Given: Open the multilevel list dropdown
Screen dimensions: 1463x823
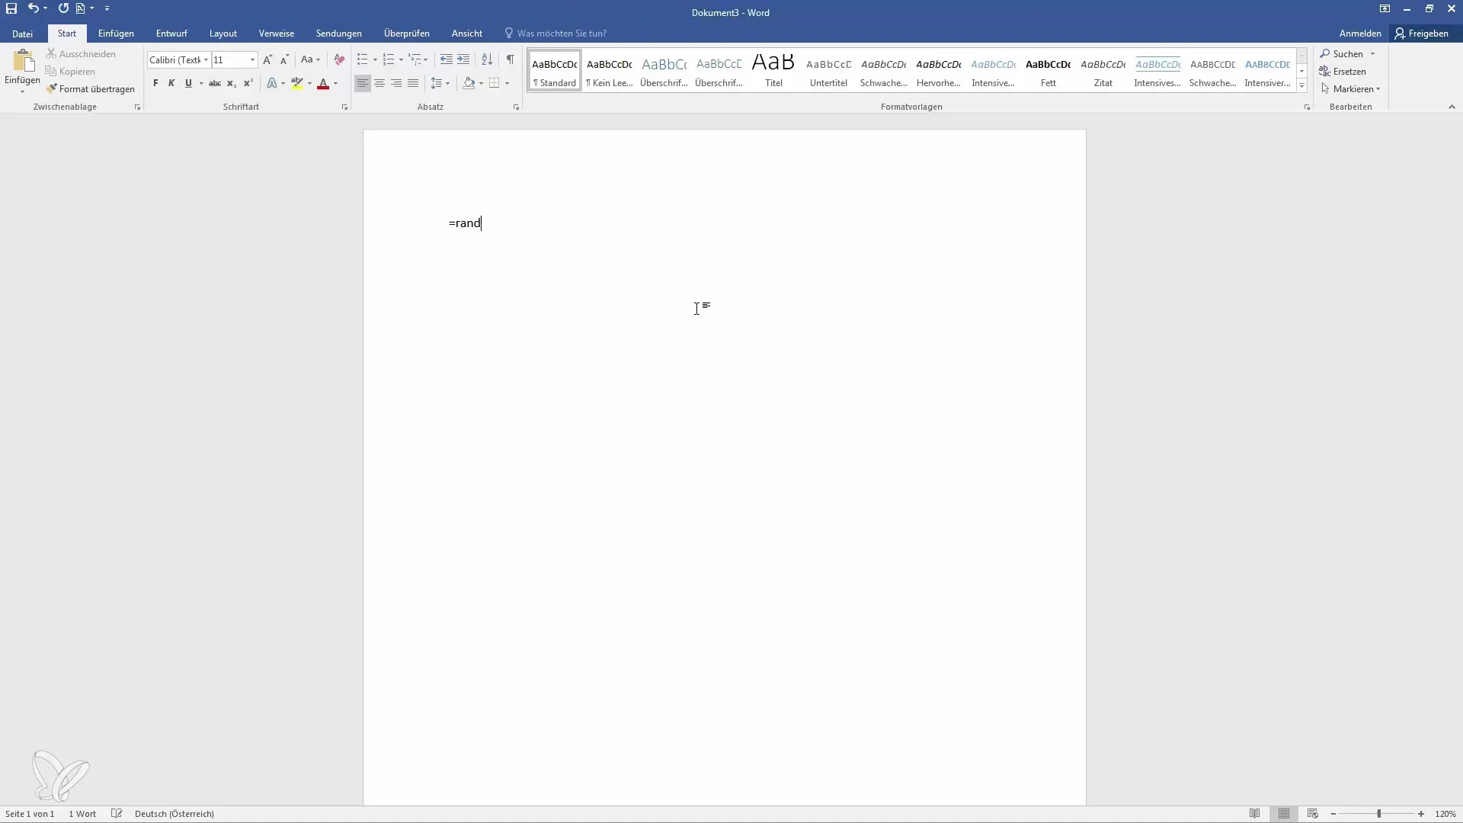Looking at the screenshot, I should point(425,59).
